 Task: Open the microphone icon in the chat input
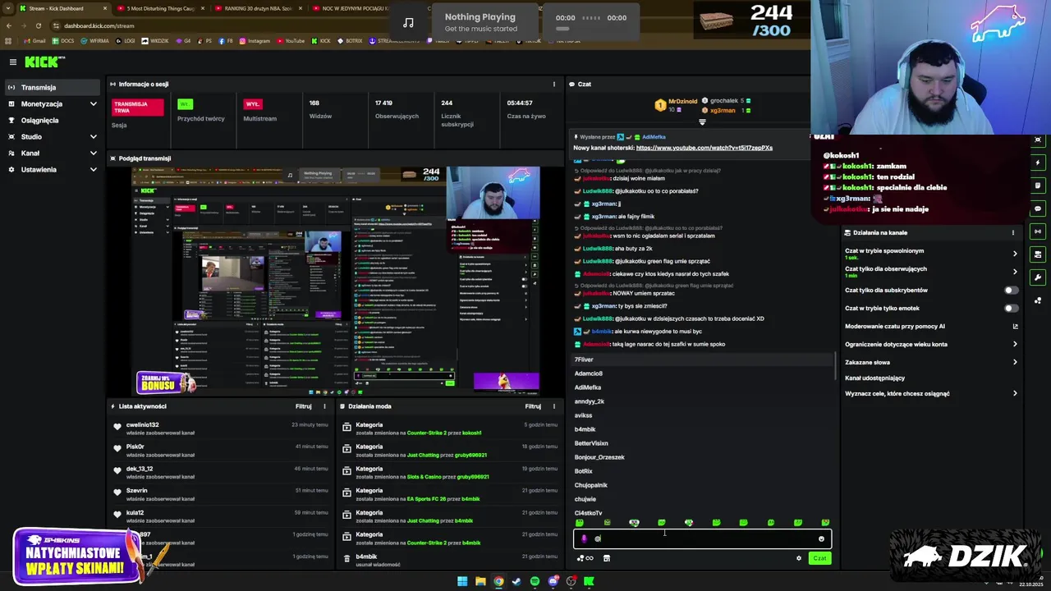pos(584,538)
